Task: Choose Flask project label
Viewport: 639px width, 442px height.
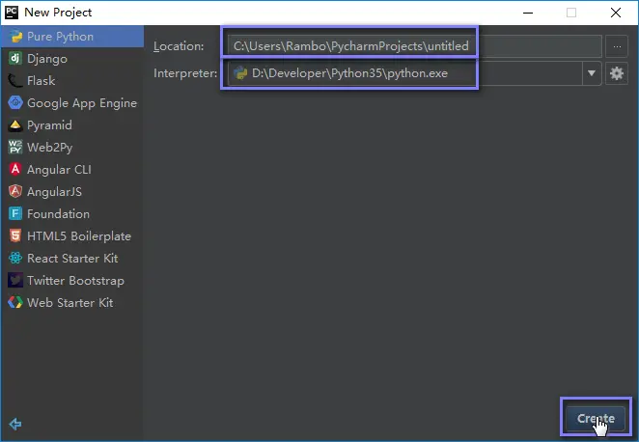Action: (x=41, y=81)
